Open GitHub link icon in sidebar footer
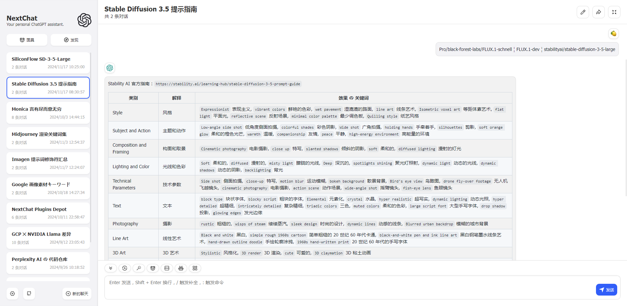The width and height of the screenshot is (627, 306). pyautogui.click(x=29, y=294)
